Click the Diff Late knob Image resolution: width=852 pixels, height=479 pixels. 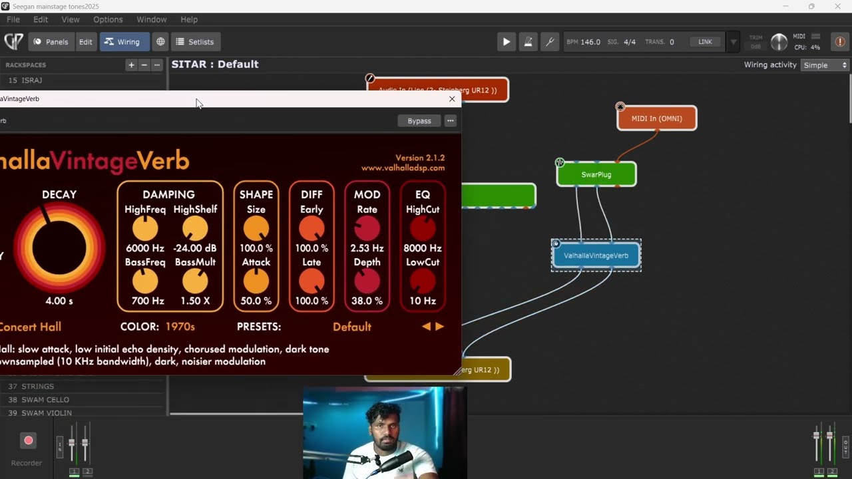coord(312,281)
